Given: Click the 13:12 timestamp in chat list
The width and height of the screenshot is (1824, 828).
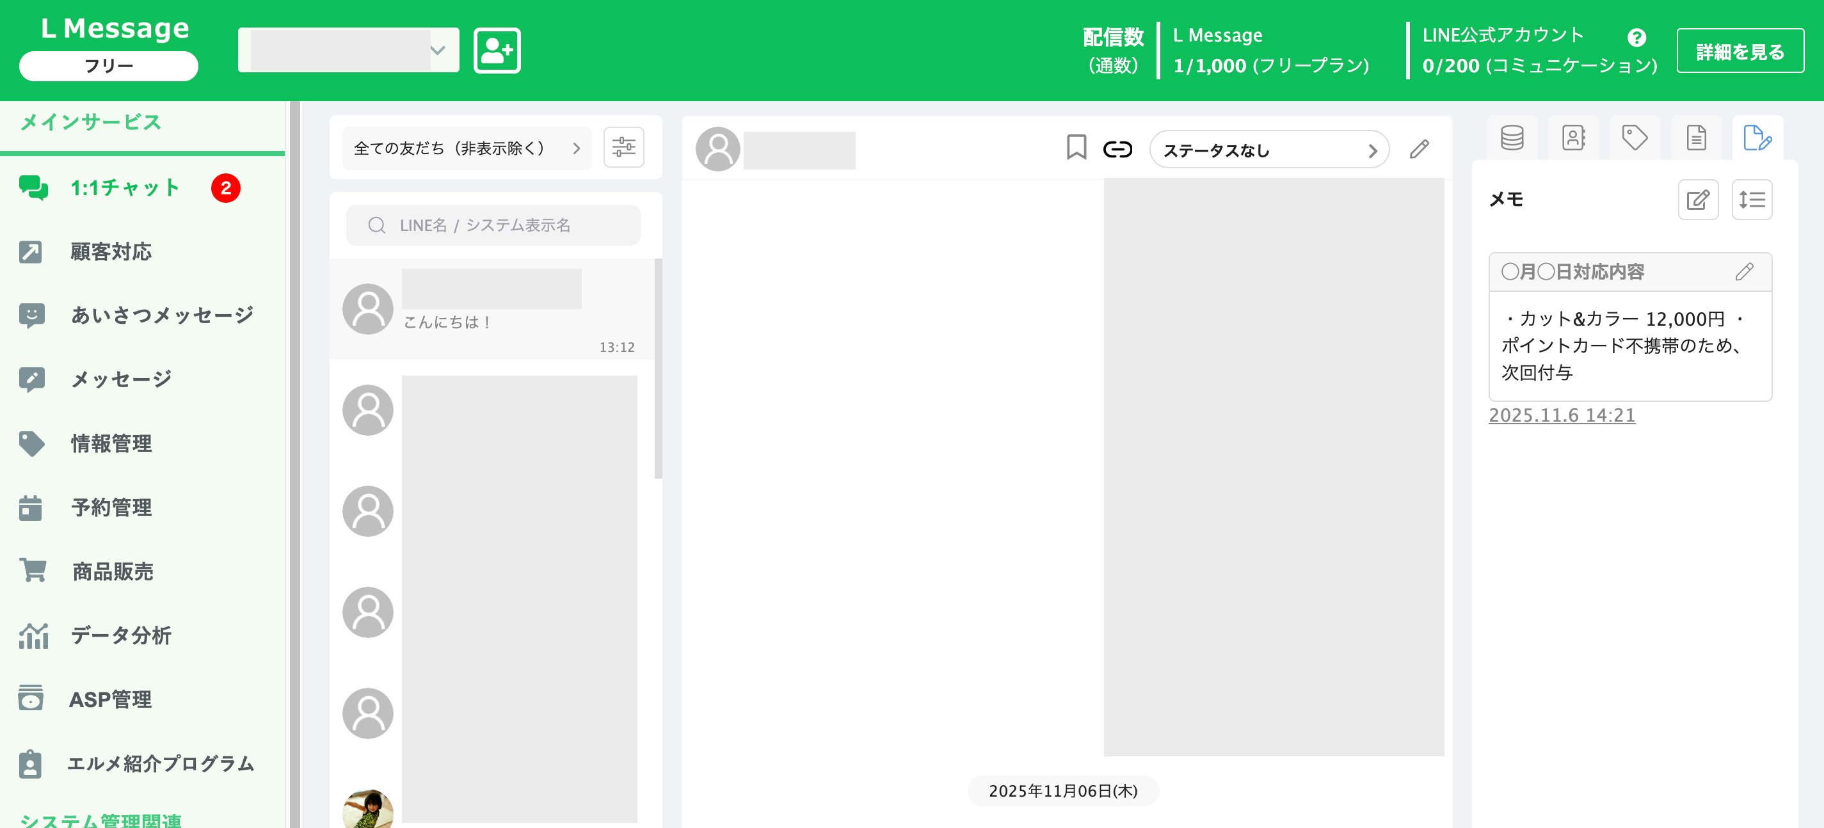Looking at the screenshot, I should pos(617,347).
